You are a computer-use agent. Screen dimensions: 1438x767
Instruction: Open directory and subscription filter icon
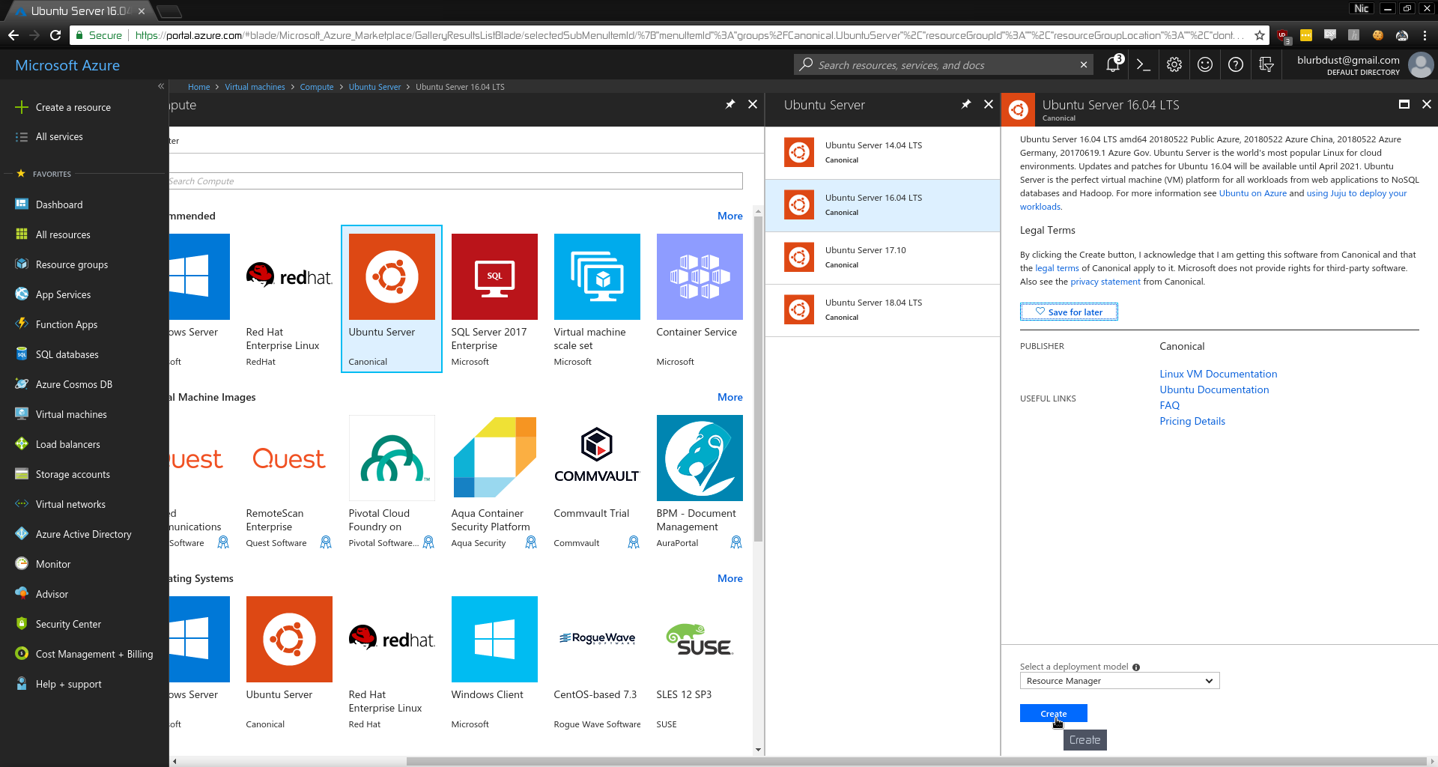click(x=1266, y=65)
